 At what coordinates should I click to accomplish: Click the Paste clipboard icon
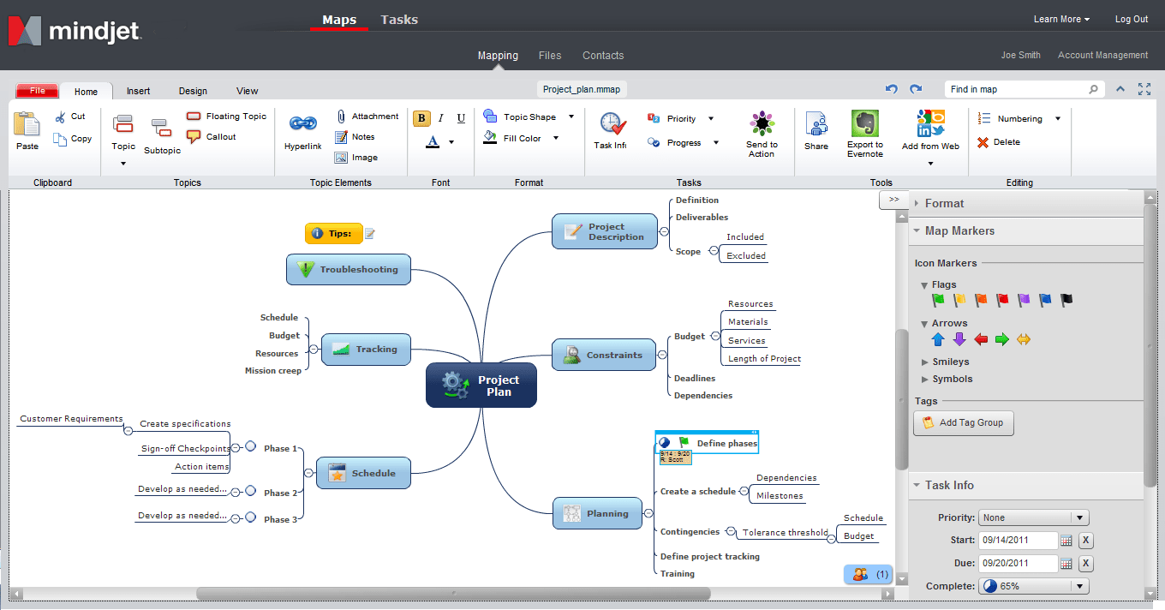click(x=27, y=125)
